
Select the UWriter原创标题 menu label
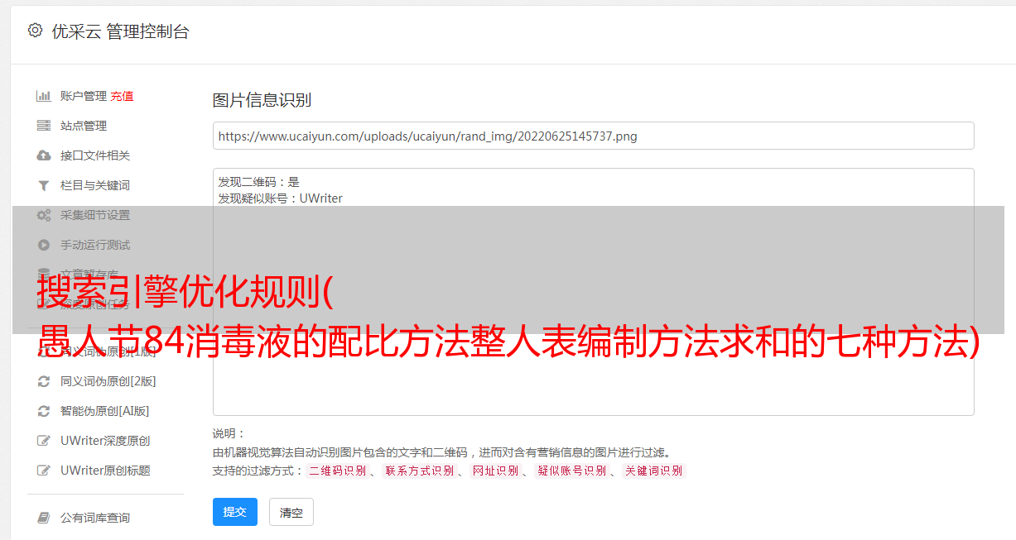[x=105, y=471]
